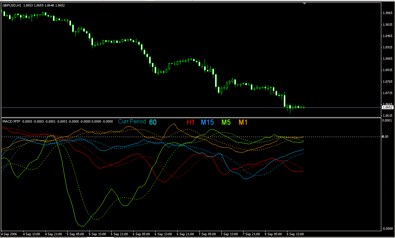Viewport: 395px width, 238px height.
Task: Click the '4 Sep 13:00' time label
Action: point(32,234)
